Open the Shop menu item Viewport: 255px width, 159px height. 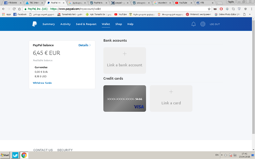pyautogui.click(x=118, y=24)
